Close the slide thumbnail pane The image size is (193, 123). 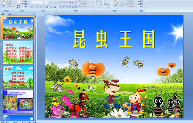tap(35, 14)
